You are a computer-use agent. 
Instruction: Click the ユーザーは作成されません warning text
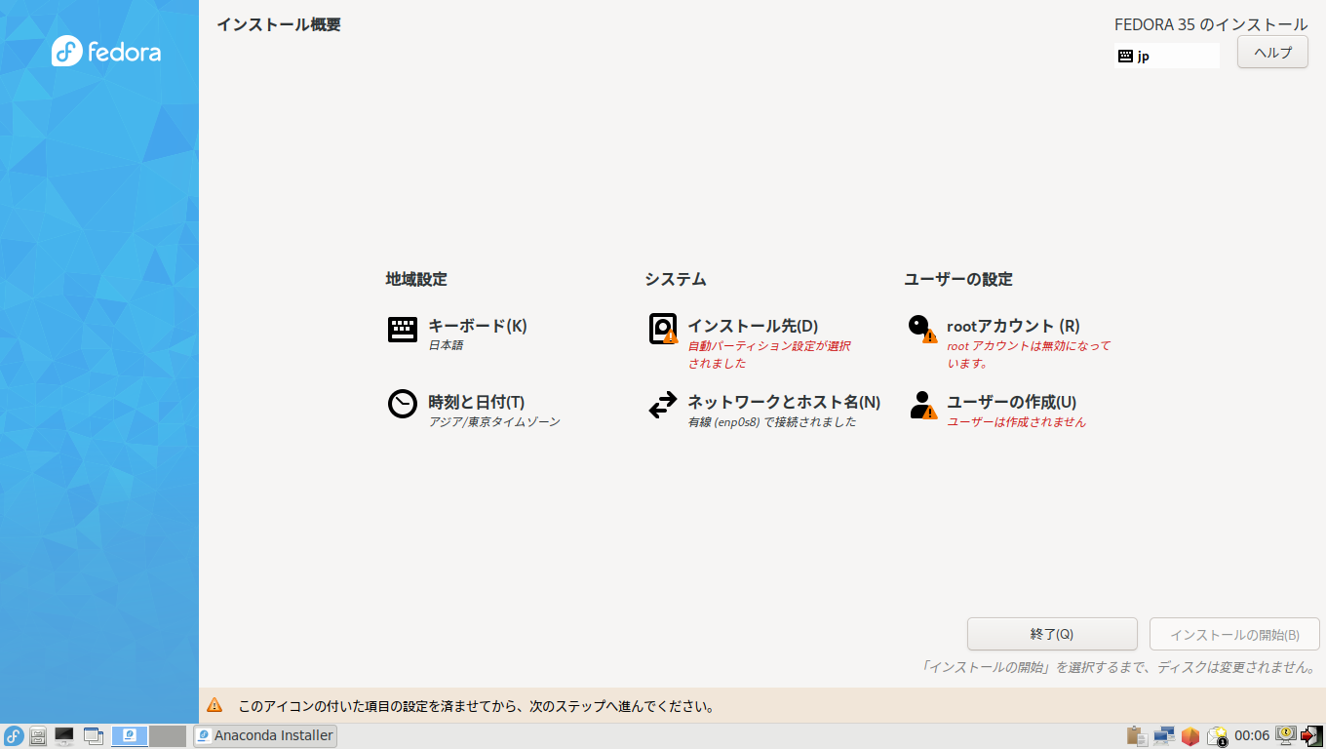(x=1016, y=422)
